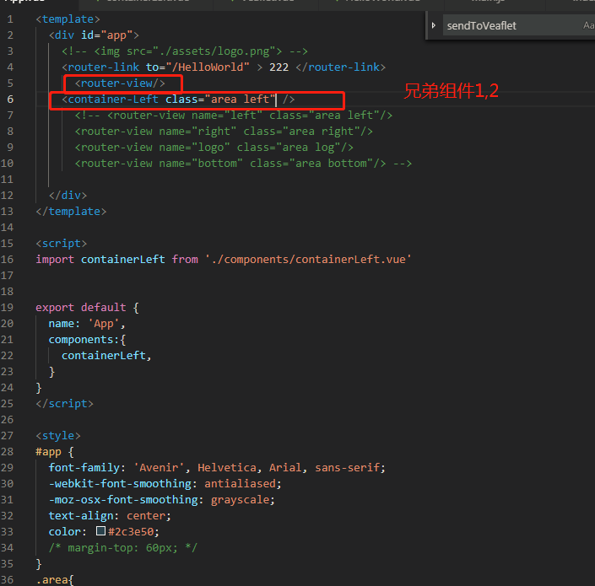Click the router-view name="bottom" line

point(243,164)
